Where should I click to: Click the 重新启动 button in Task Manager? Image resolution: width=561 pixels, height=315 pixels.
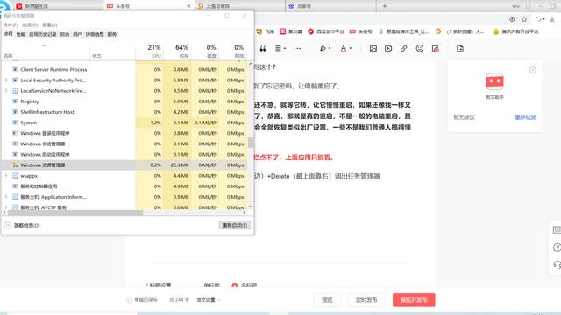(235, 225)
